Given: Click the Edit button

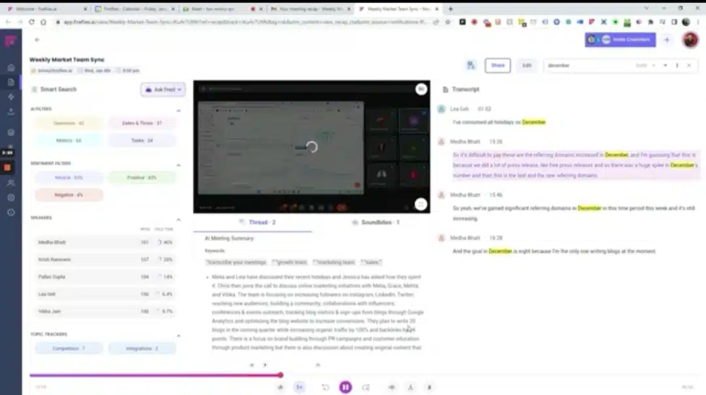Looking at the screenshot, I should 527,66.
